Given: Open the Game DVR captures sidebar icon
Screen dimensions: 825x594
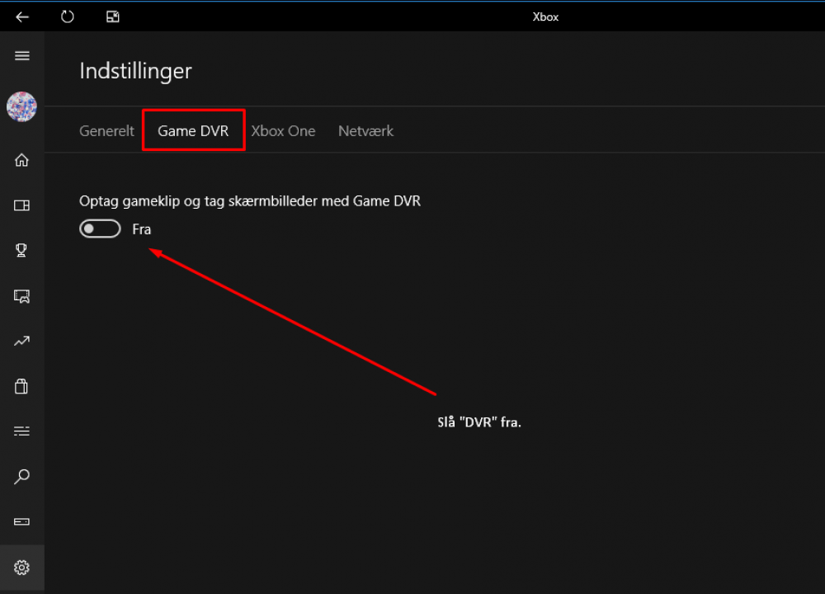Looking at the screenshot, I should pyautogui.click(x=21, y=296).
